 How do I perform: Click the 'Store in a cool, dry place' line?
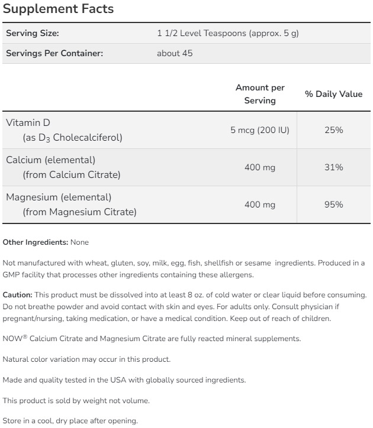70,421
